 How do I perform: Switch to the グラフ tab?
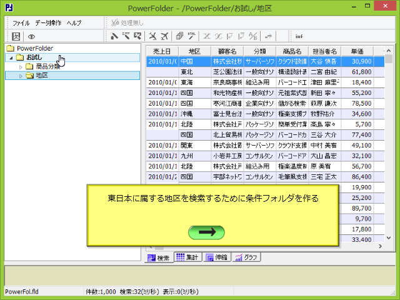click(x=246, y=257)
